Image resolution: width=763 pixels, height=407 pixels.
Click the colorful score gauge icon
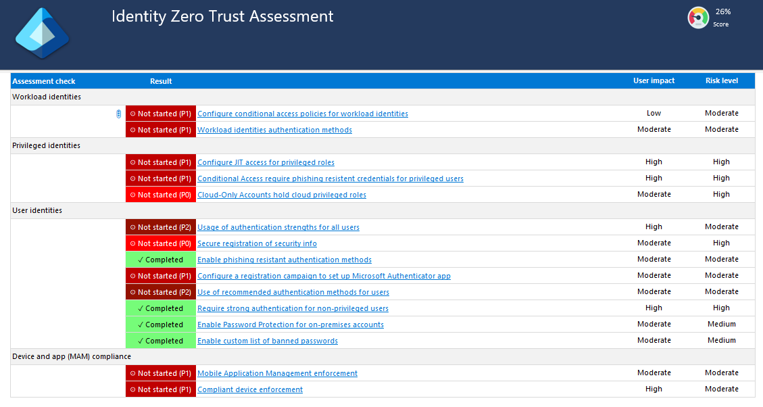[698, 18]
